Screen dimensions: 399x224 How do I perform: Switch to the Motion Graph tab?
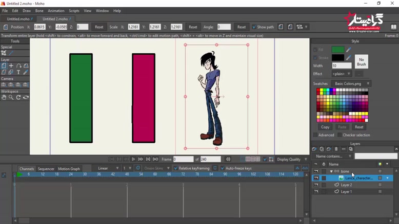tap(69, 169)
